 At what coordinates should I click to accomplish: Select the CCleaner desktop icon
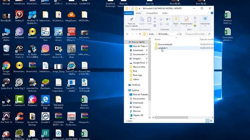coord(19,118)
